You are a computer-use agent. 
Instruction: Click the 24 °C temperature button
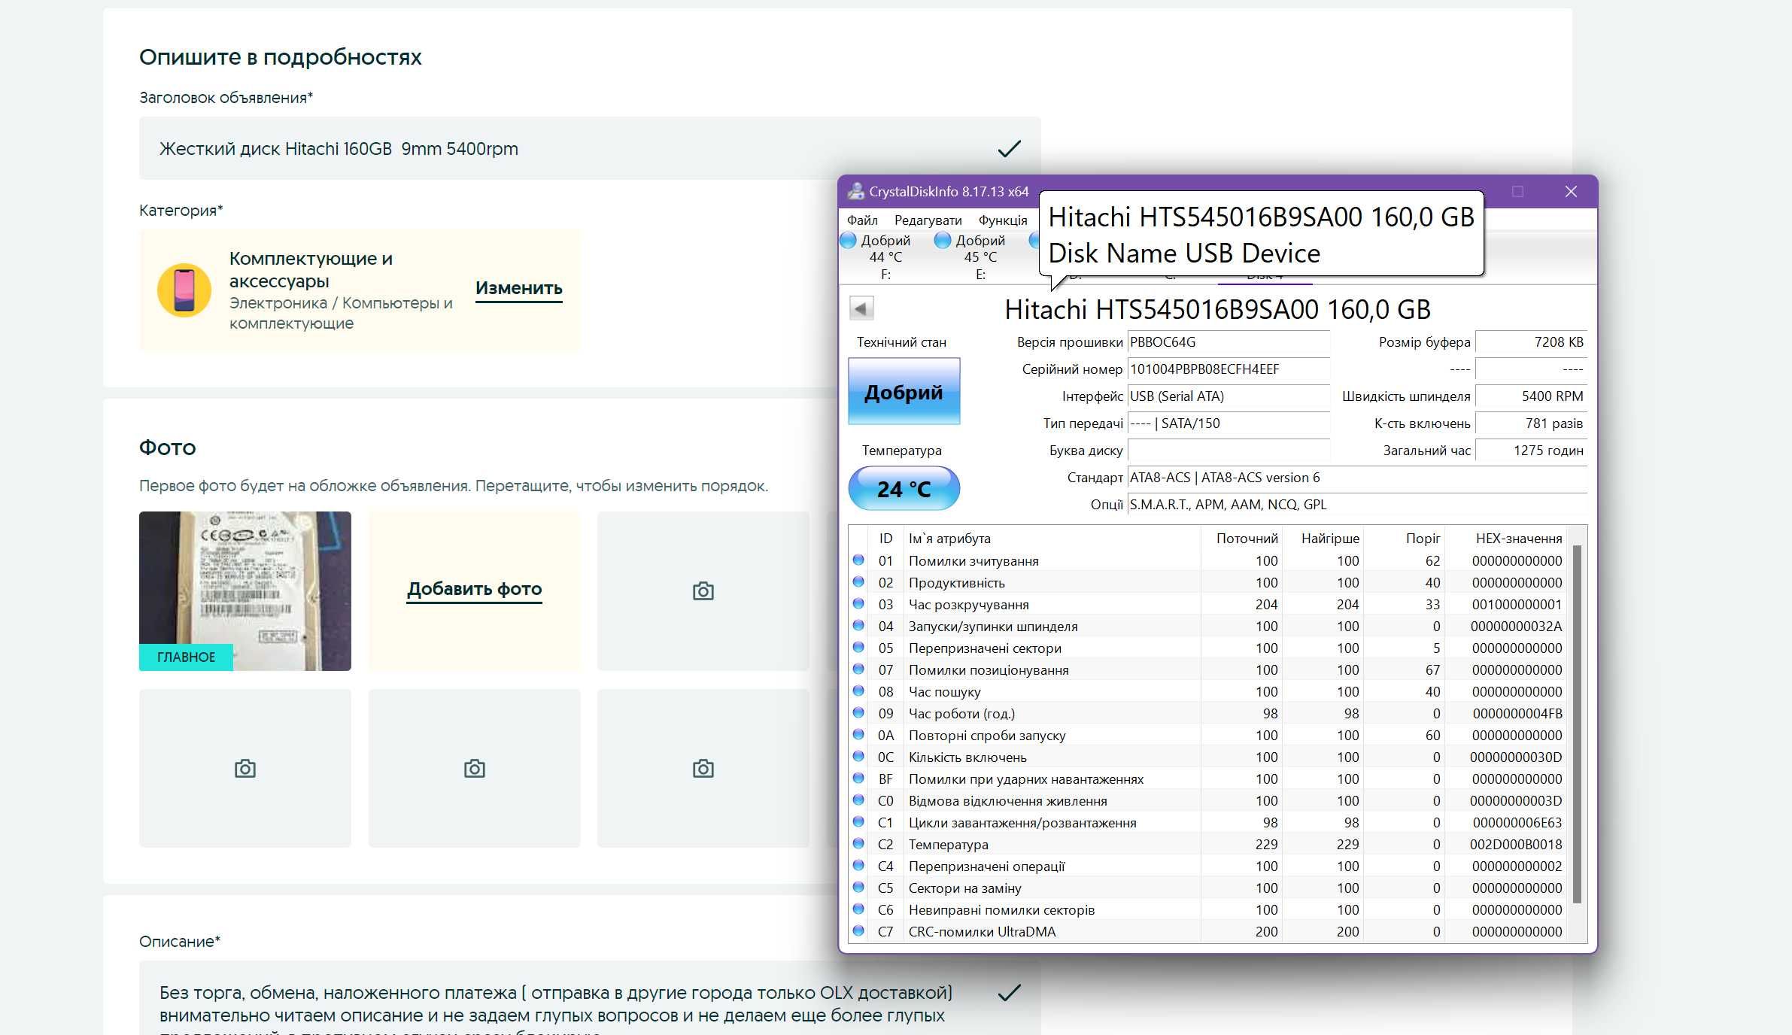click(904, 489)
